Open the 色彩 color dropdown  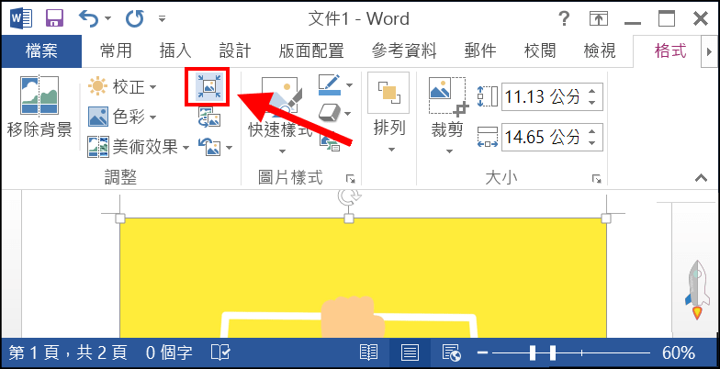(x=121, y=117)
